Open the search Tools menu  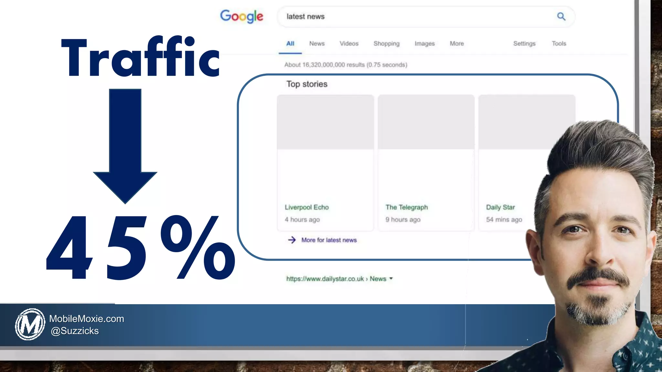(559, 44)
